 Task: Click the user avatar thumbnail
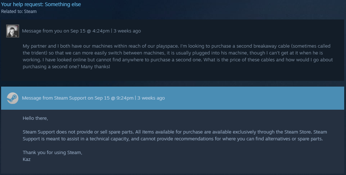(13, 31)
